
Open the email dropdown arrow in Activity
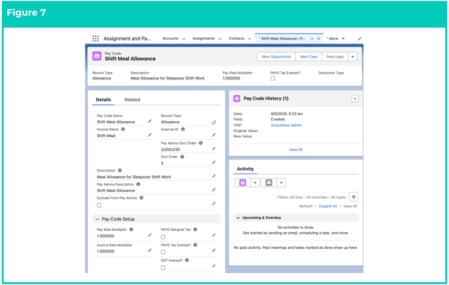(x=282, y=182)
